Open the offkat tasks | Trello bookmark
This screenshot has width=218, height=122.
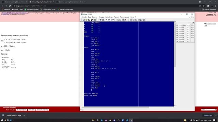(32, 9)
